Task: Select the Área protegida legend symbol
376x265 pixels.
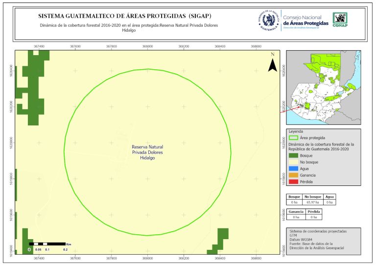Action: click(293, 138)
